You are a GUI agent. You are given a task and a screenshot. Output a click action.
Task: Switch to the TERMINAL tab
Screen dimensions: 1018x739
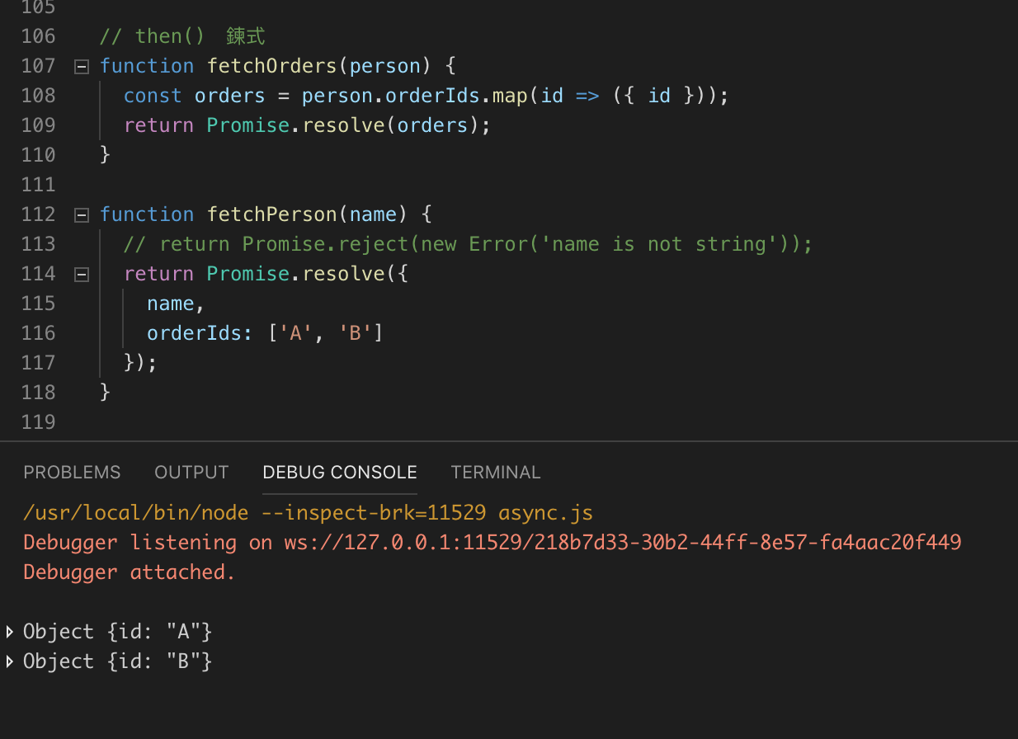coord(496,472)
